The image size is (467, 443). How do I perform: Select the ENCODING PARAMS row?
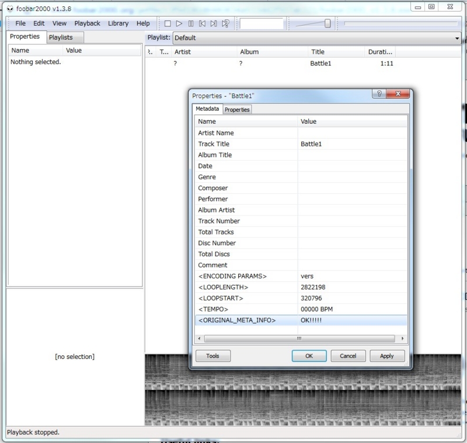[x=301, y=276]
